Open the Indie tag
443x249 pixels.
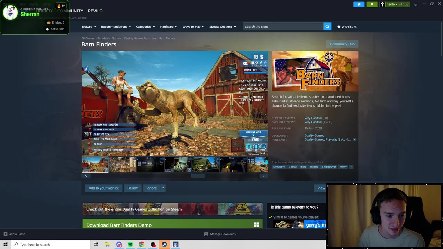coord(303,167)
